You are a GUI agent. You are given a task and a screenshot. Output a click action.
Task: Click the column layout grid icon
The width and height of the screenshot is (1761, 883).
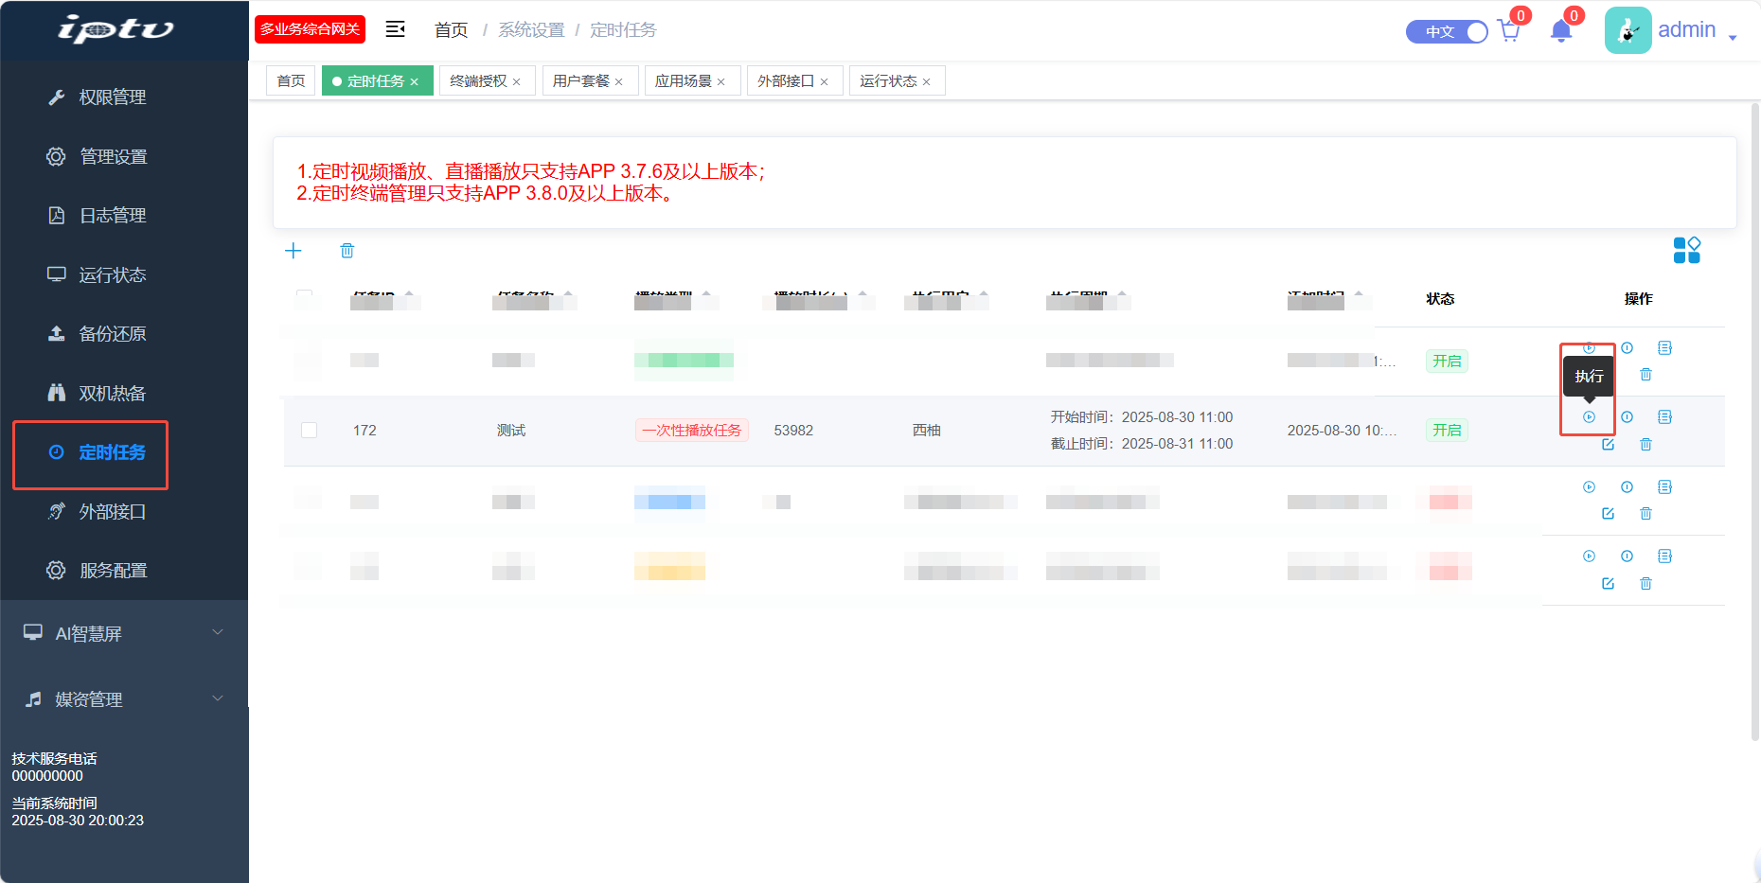[1686, 251]
